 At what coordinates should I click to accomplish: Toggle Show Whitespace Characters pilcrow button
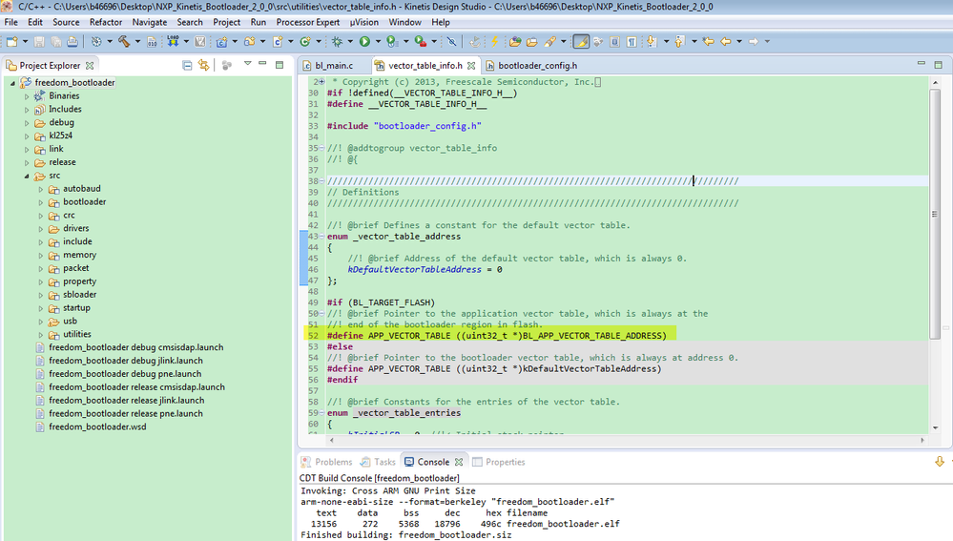[632, 41]
